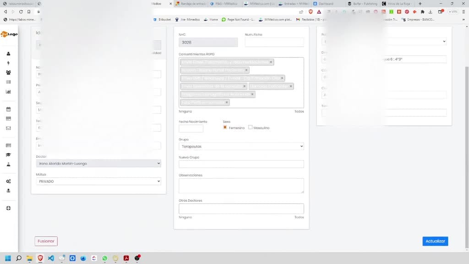Open the envelope messages sidebar icon
Screen dimensions: 469x264
[8, 128]
